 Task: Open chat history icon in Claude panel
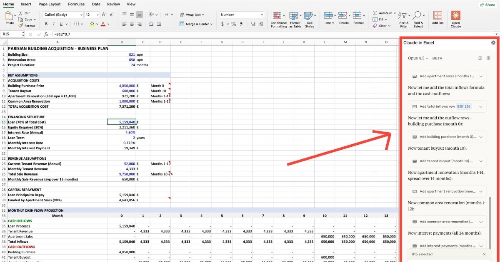tap(480, 58)
